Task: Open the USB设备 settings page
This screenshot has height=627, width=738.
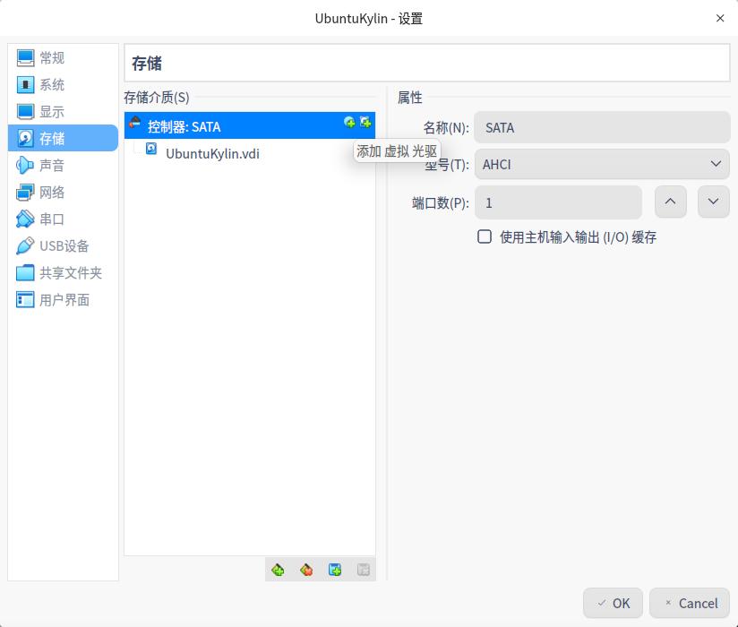Action: (56, 245)
